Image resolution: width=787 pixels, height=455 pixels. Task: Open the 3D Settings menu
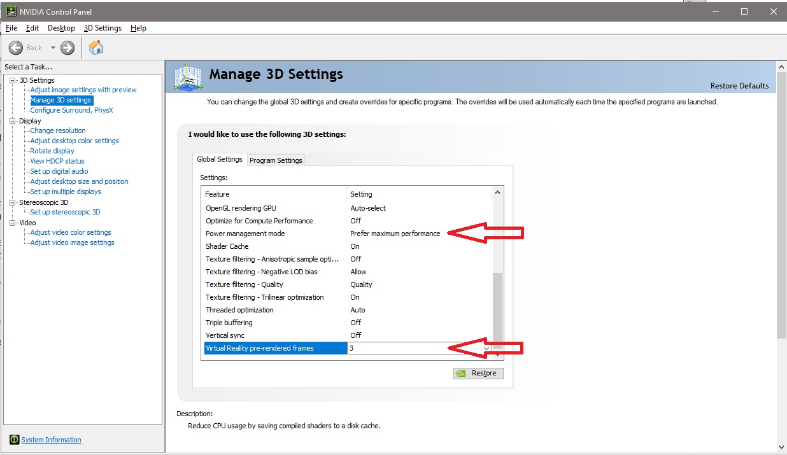[x=103, y=28]
